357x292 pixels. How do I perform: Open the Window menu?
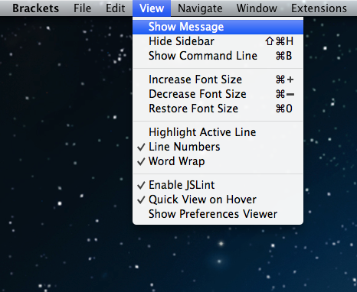[x=257, y=8]
